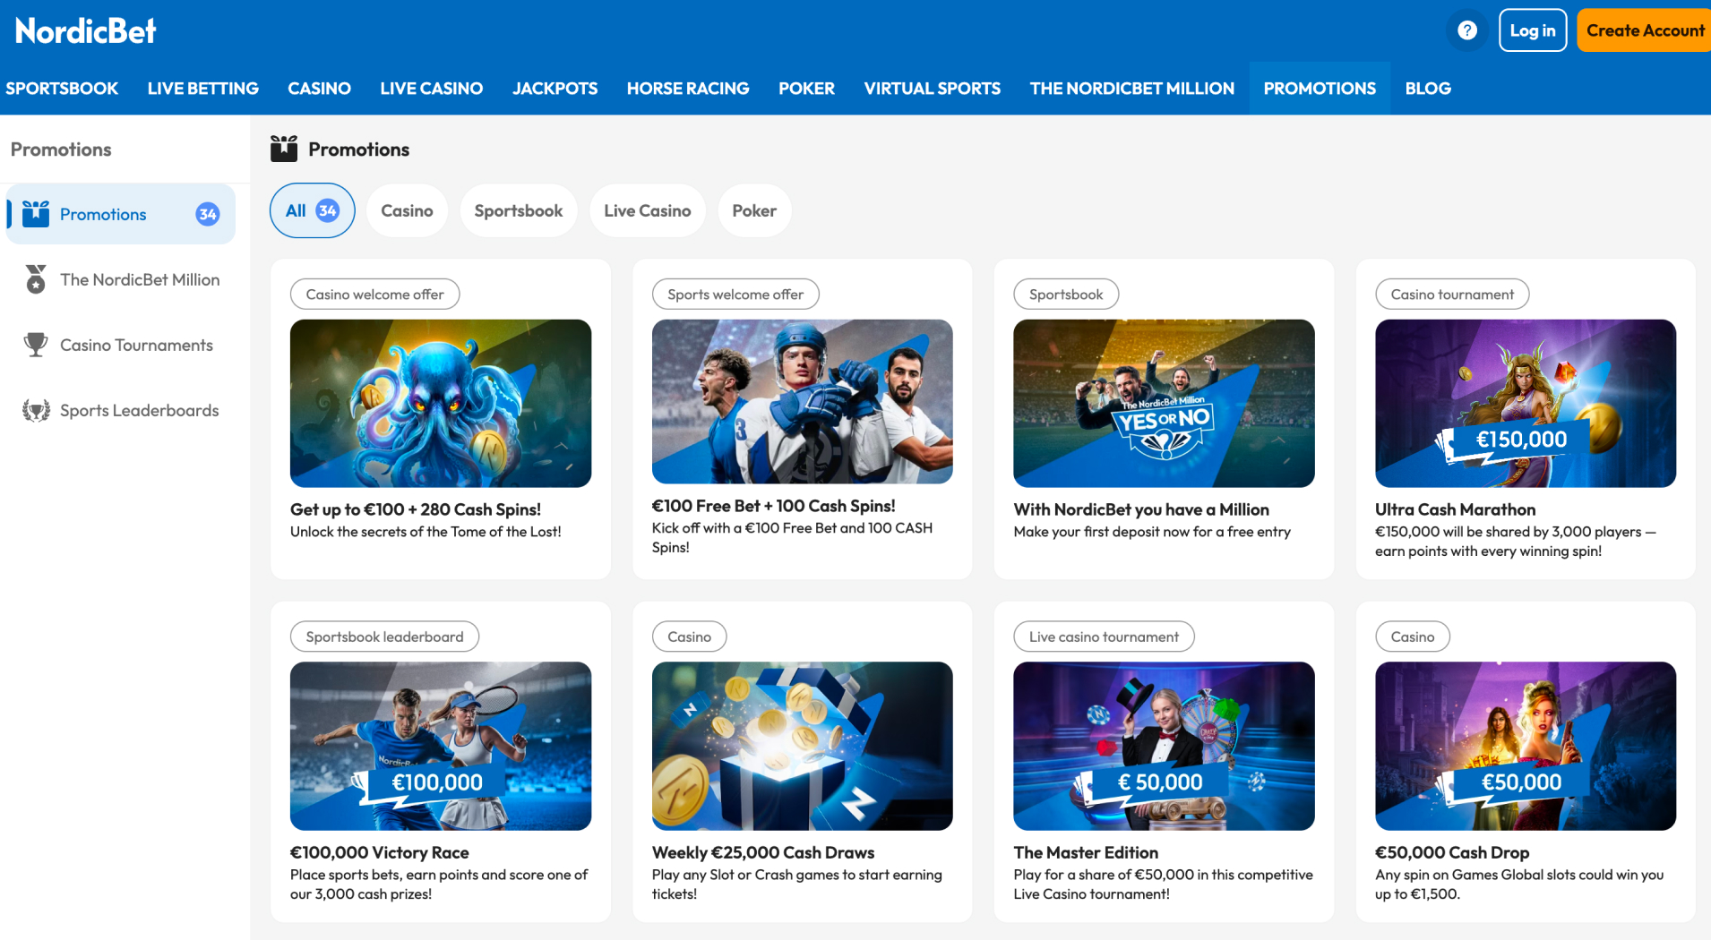Filter promotions by Poker tab
The width and height of the screenshot is (1711, 940).
(x=754, y=210)
